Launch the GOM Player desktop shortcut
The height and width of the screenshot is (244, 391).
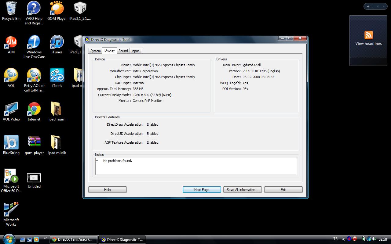coord(57,11)
